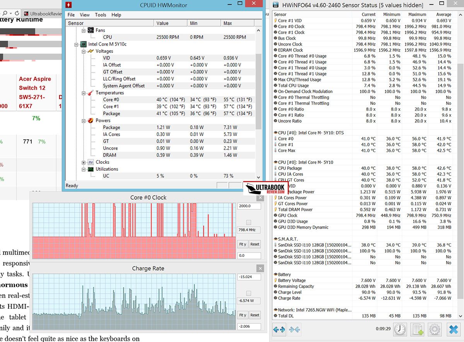Open HWiNFO sensor settings gear
The width and height of the screenshot is (464, 342).
(x=435, y=330)
